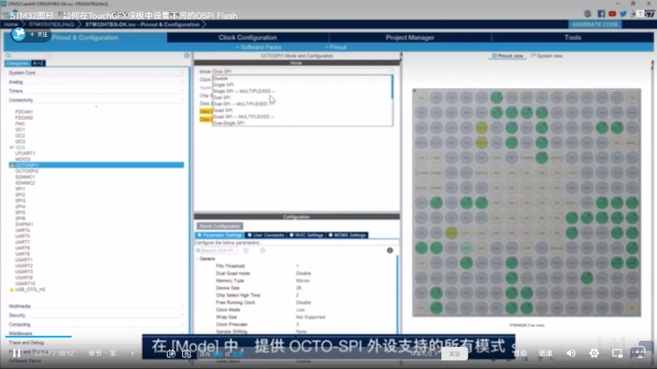Expand the Multimedia category
Screen dimensions: 657x369
96,306
